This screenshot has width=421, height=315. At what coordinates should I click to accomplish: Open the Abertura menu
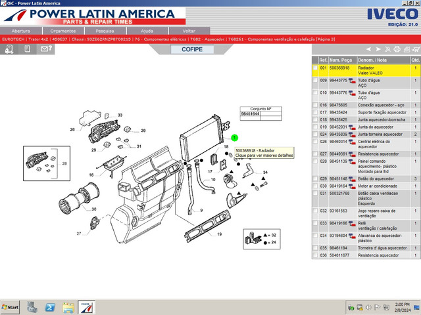pos(20,31)
